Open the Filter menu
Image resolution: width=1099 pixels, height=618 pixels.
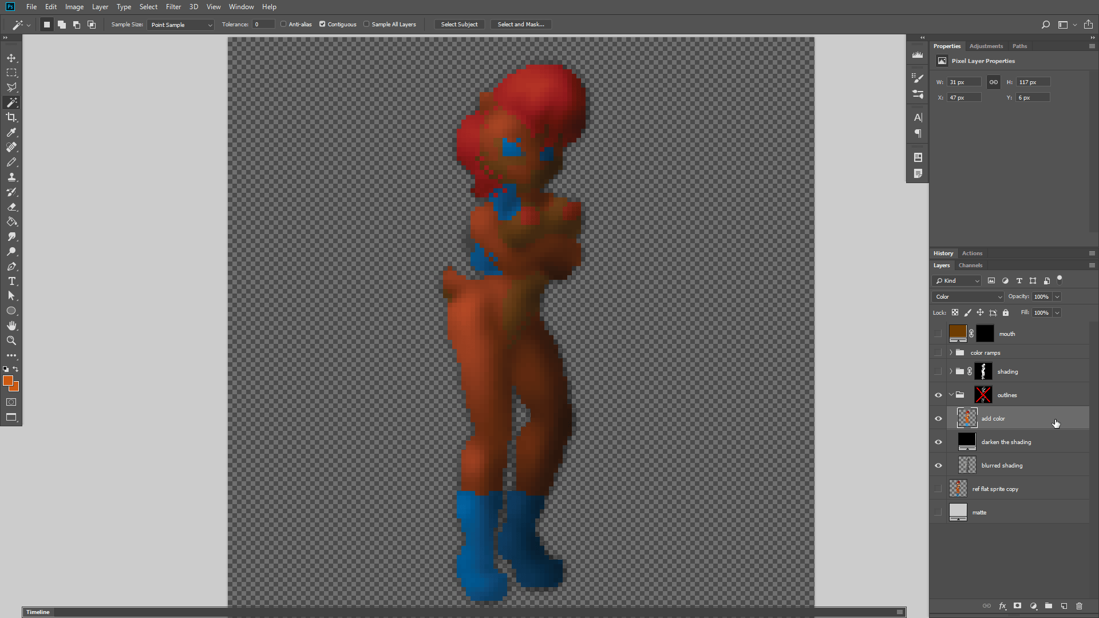click(173, 7)
